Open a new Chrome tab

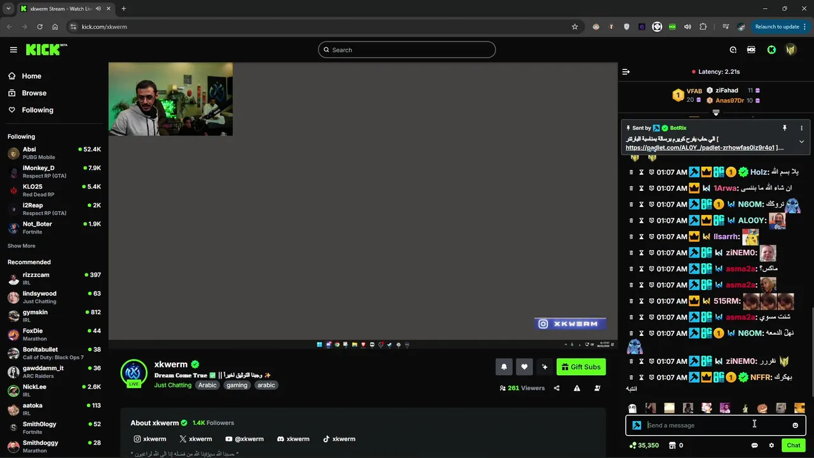pyautogui.click(x=123, y=9)
